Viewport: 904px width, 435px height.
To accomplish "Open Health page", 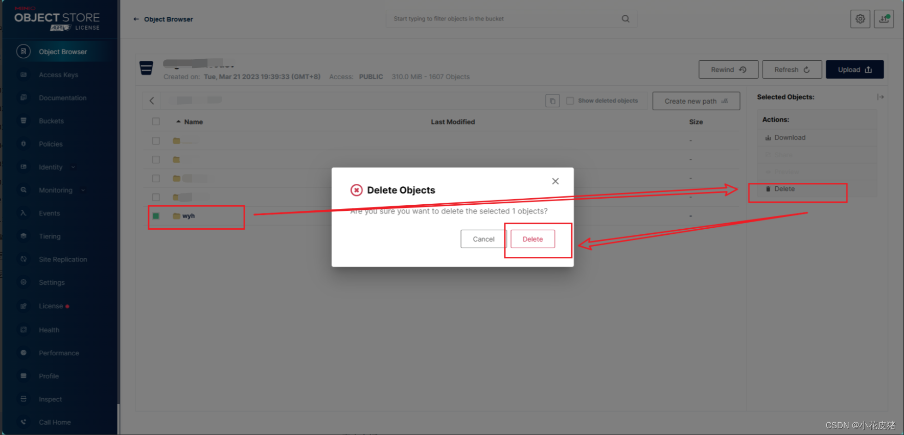I will pos(49,330).
